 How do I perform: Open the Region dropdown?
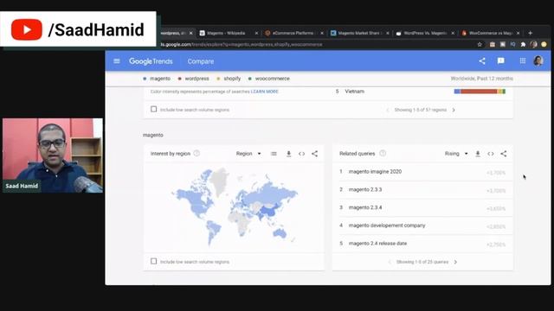point(248,154)
